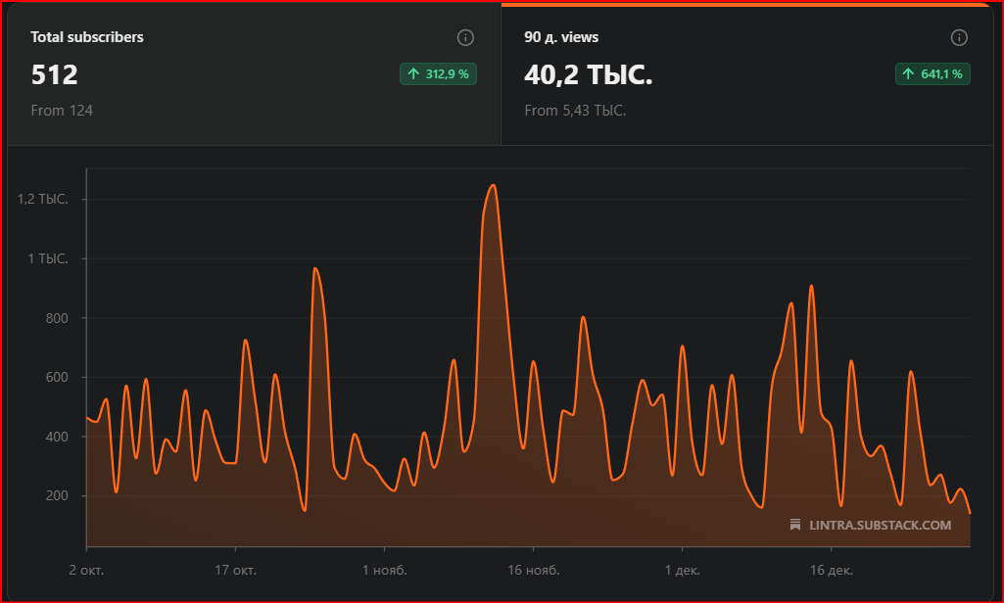Click the 40,2 ТЫС. views figure

coord(587,74)
